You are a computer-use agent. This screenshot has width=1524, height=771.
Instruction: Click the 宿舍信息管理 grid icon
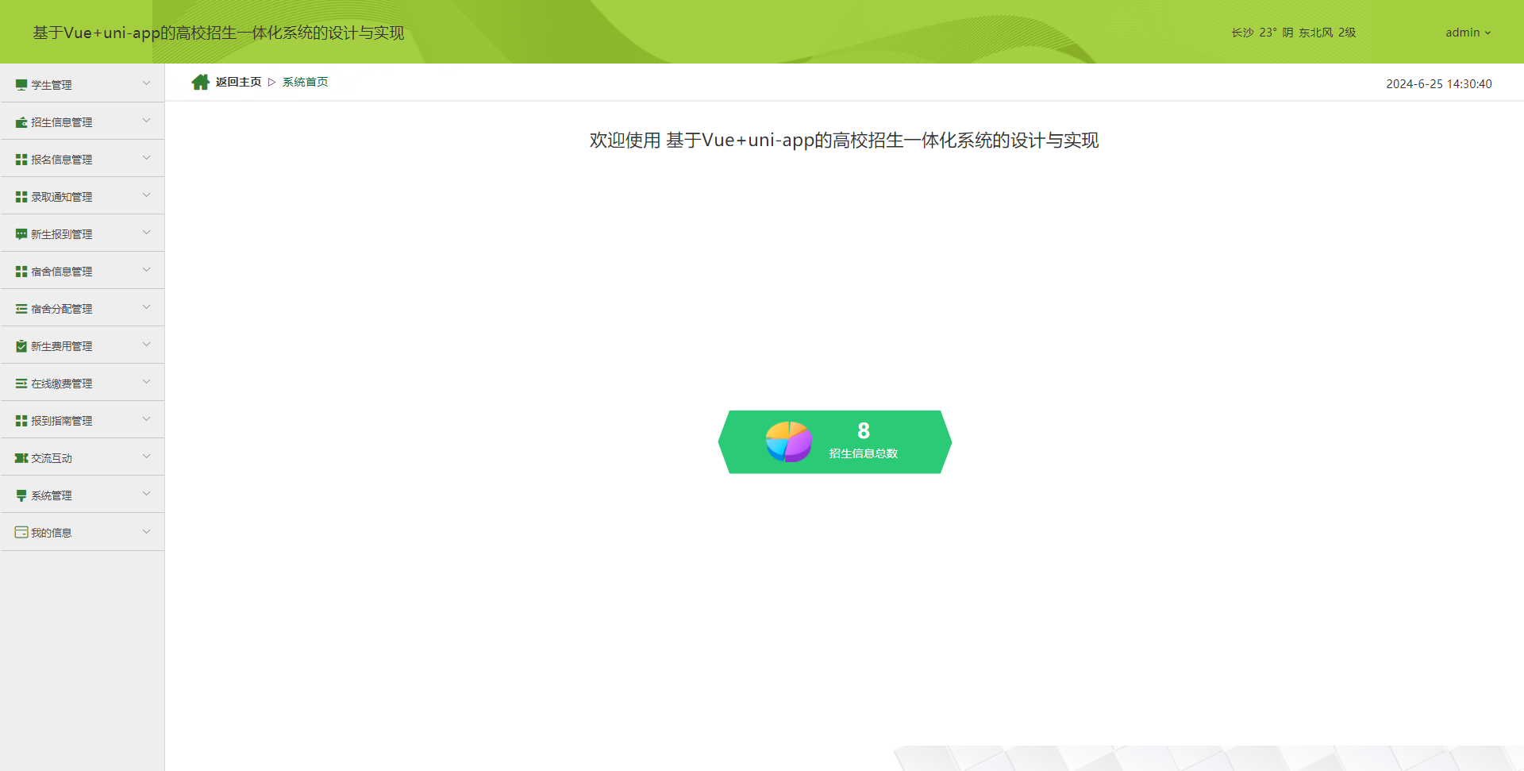(21, 271)
